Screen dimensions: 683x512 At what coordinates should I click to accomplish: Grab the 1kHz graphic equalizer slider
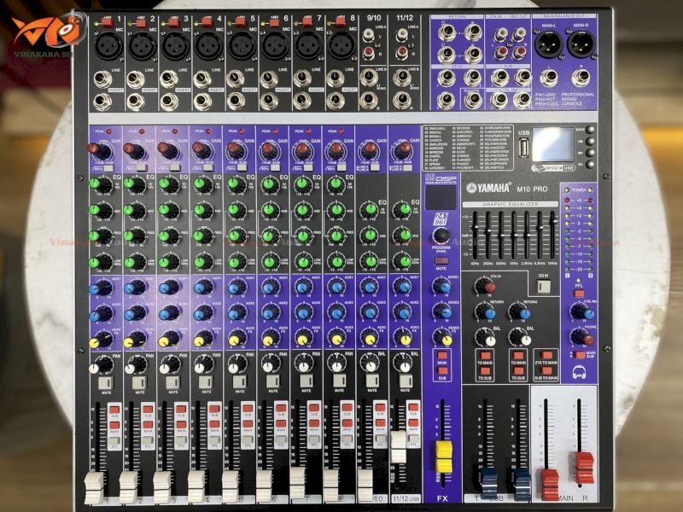[x=514, y=236]
